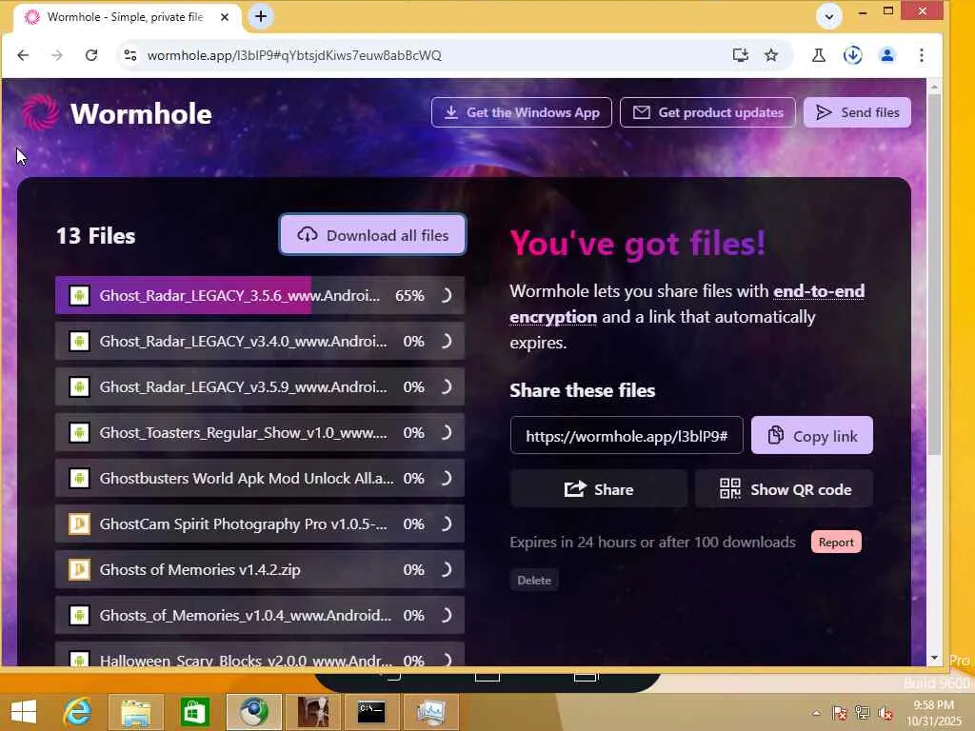Open site information icon in address bar
The image size is (975, 731).
130,55
